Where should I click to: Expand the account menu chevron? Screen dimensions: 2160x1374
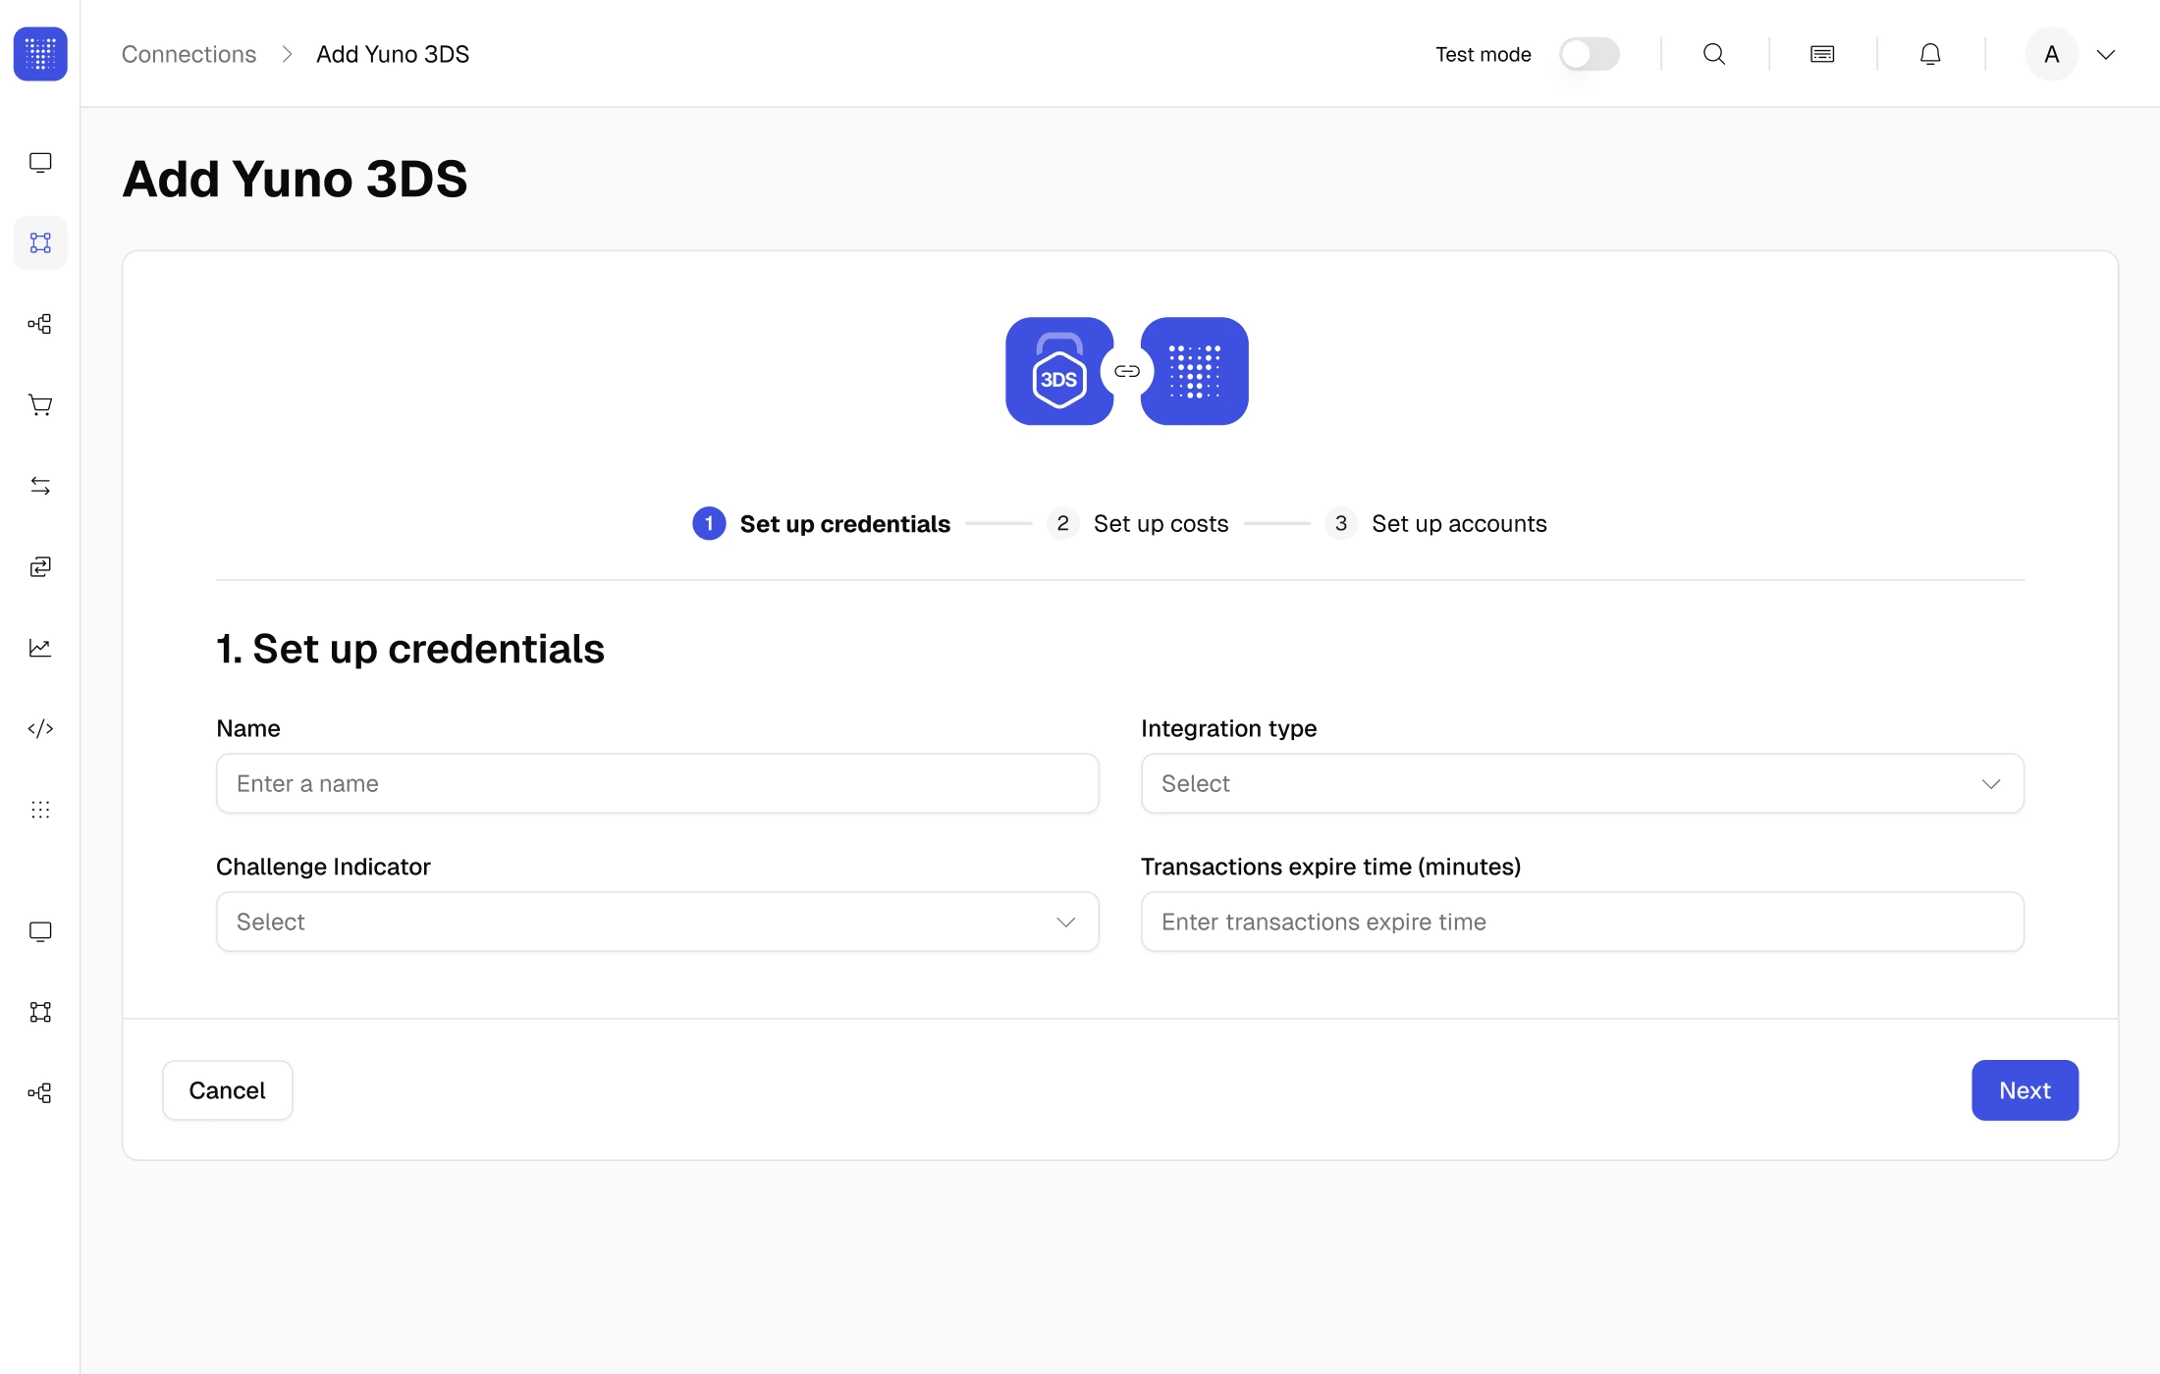click(2106, 55)
